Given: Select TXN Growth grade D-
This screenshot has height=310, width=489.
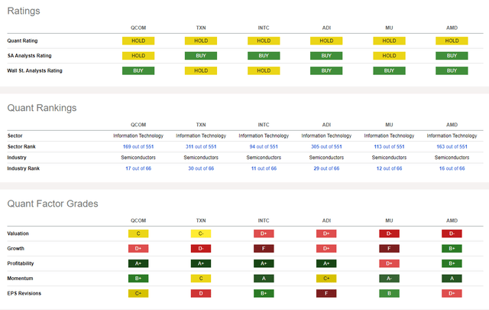Looking at the screenshot, I should pos(201,249).
